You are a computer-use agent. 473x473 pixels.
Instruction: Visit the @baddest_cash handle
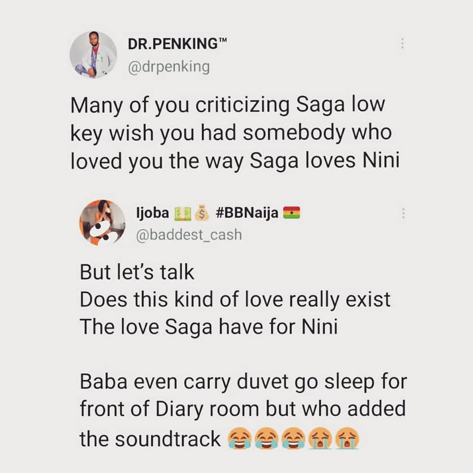[189, 235]
